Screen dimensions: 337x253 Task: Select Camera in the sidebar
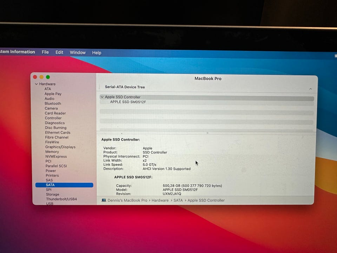point(51,109)
